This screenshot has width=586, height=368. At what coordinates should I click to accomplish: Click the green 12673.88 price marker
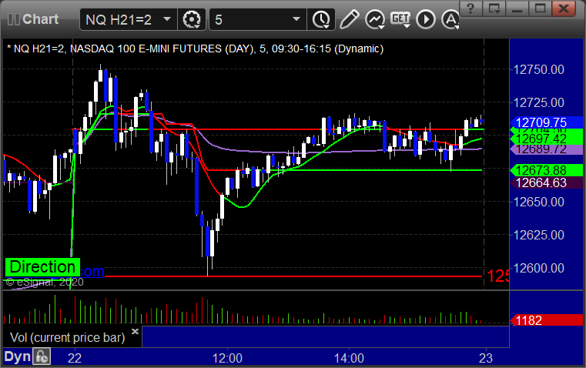[x=547, y=170]
